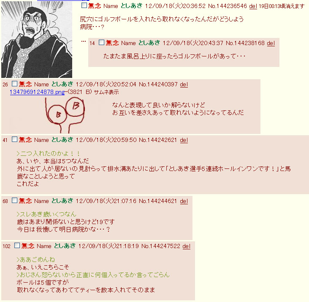Click del beside No.144242621
This screenshot has height=302, width=309.
click(184, 140)
